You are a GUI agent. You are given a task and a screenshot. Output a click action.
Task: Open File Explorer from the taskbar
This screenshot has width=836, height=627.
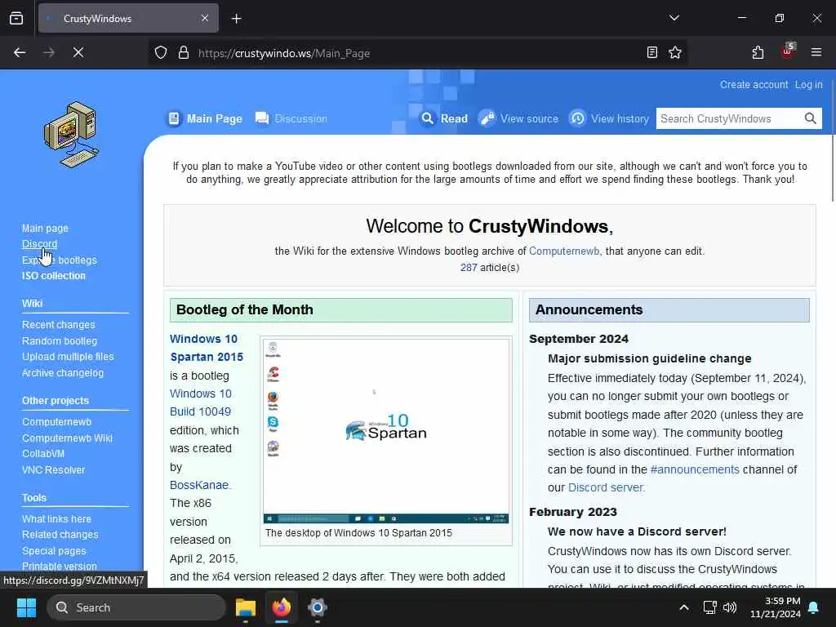(246, 607)
